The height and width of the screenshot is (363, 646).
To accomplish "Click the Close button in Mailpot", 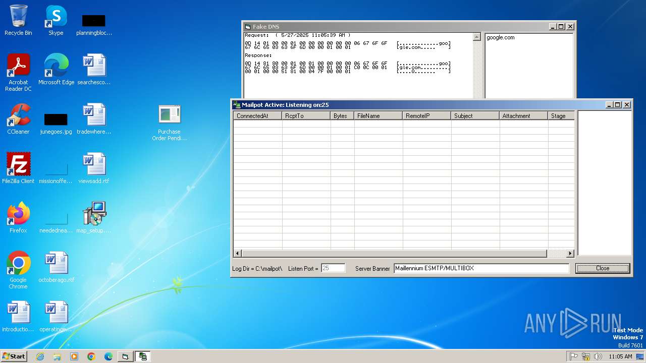I will (603, 268).
